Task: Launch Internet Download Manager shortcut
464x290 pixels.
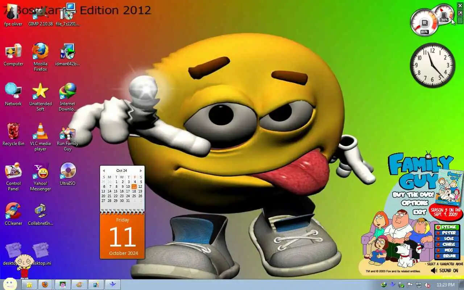Action: 67,97
